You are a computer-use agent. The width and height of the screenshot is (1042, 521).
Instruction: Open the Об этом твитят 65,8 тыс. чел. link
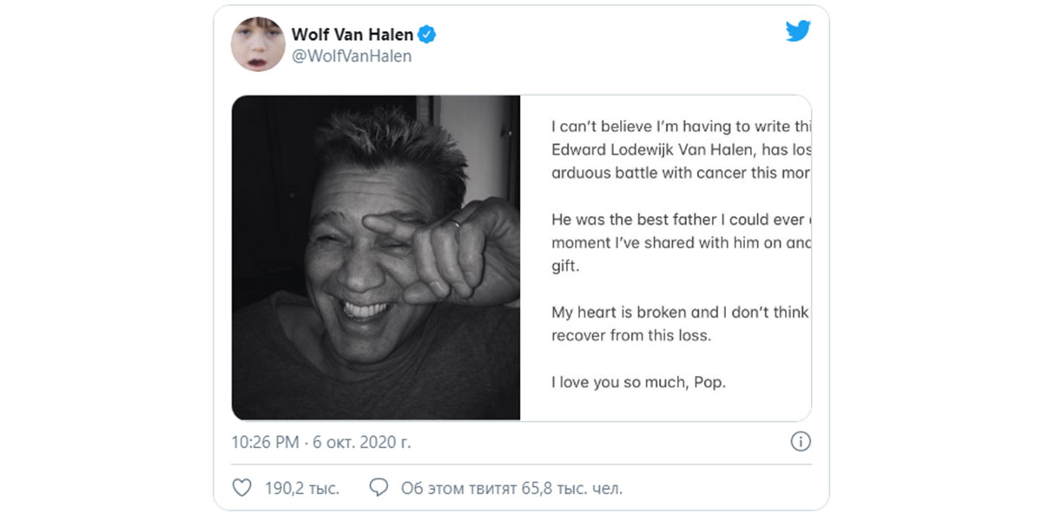(511, 488)
